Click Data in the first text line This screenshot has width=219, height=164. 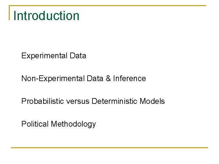point(78,56)
